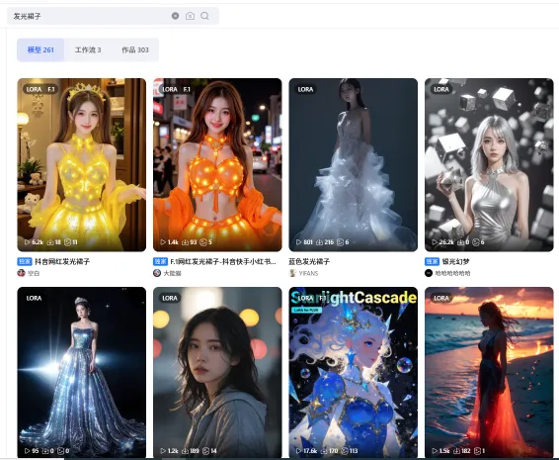Click the 6.2k run count play icon
This screenshot has width=559, height=460.
coord(27,242)
